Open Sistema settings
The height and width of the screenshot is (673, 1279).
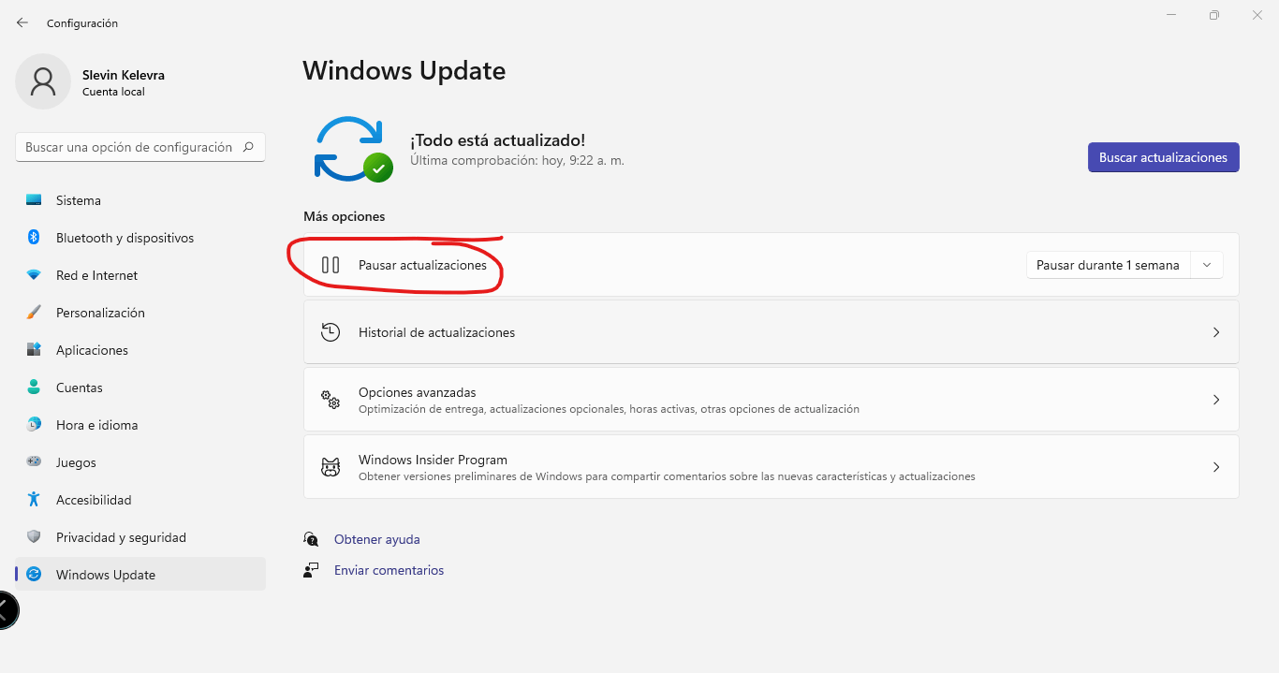(x=140, y=200)
